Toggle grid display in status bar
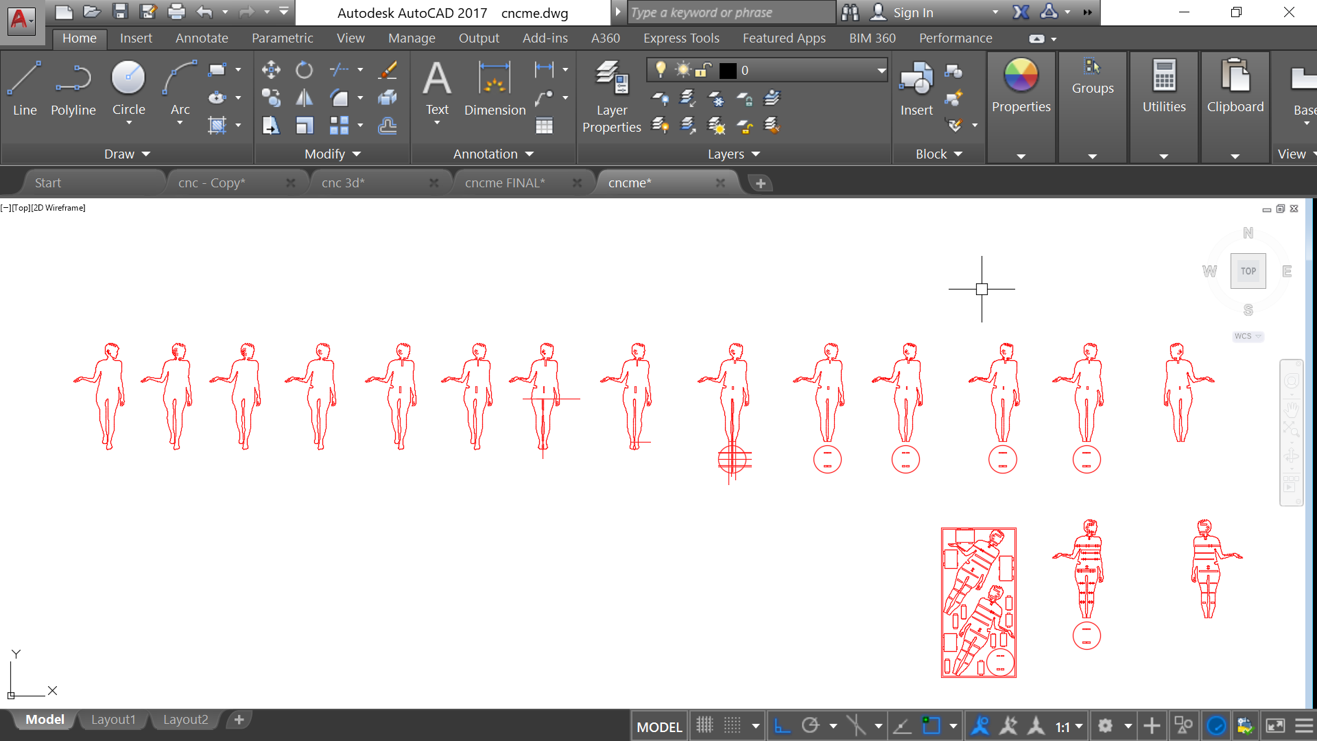Image resolution: width=1317 pixels, height=741 pixels. pos(704,725)
